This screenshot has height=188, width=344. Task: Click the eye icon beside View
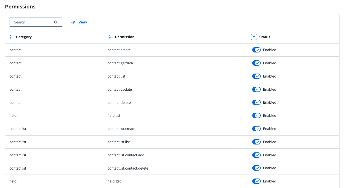(x=73, y=22)
